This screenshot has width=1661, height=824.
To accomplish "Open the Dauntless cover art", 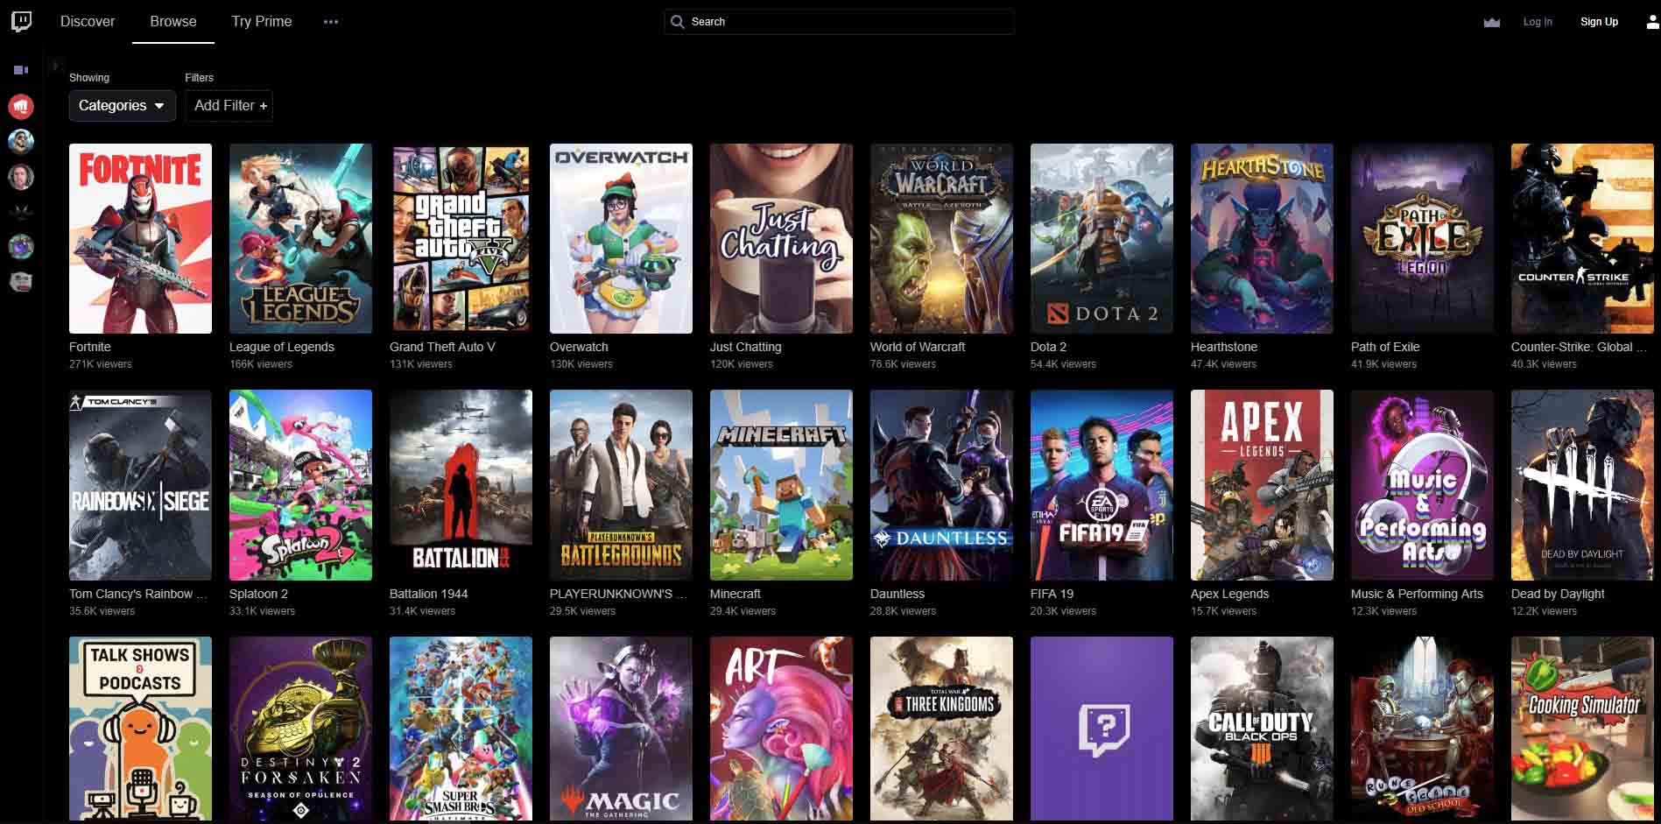I will (941, 485).
